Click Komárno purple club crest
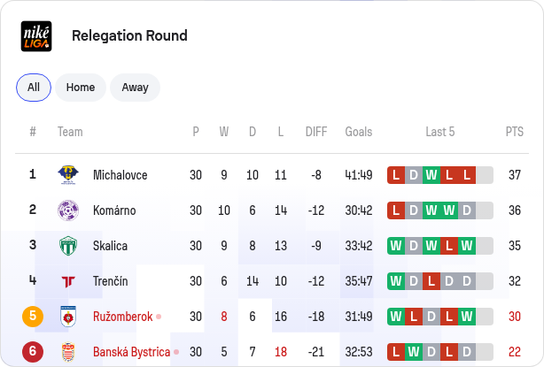Screen dimensions: 544x367 point(68,210)
